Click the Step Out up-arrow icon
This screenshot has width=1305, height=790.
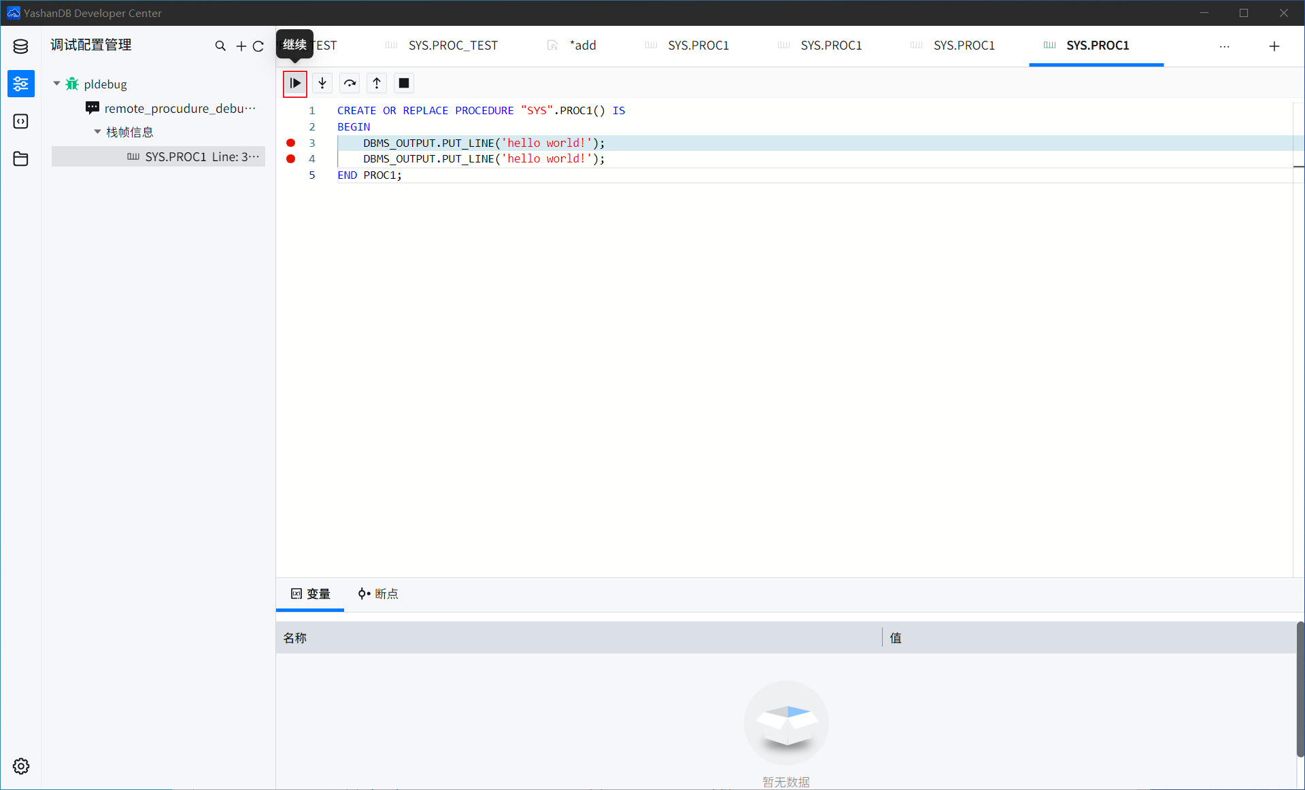click(377, 83)
